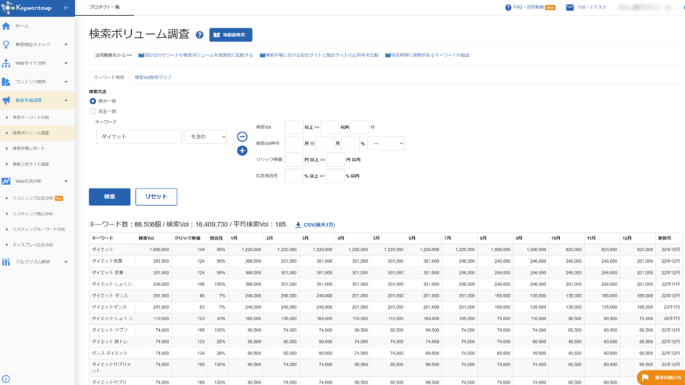
Task: Open 検索市場レポート in sidebar
Action: coord(28,148)
